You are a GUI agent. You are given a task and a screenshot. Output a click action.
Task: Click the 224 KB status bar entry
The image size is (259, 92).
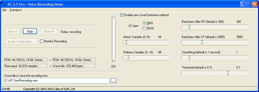pyautogui.click(x=6, y=89)
